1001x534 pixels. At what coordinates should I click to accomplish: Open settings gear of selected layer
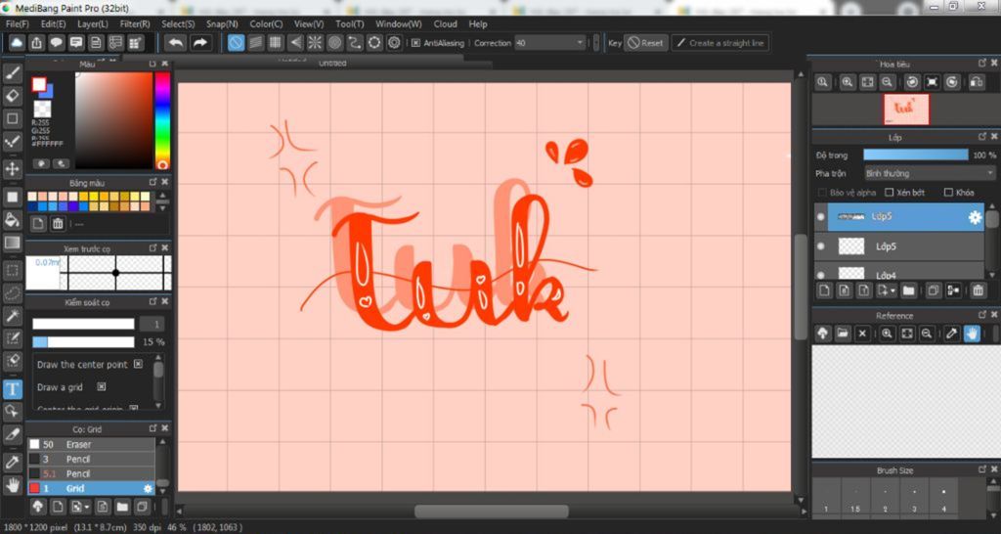coord(975,217)
